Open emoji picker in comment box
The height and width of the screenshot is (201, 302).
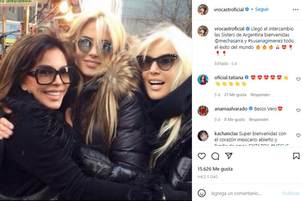pos(202,193)
